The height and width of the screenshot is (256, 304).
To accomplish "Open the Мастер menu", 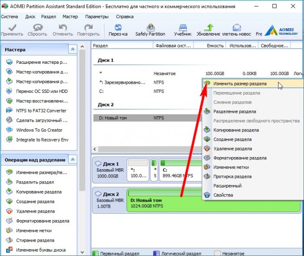I will coord(70,16).
